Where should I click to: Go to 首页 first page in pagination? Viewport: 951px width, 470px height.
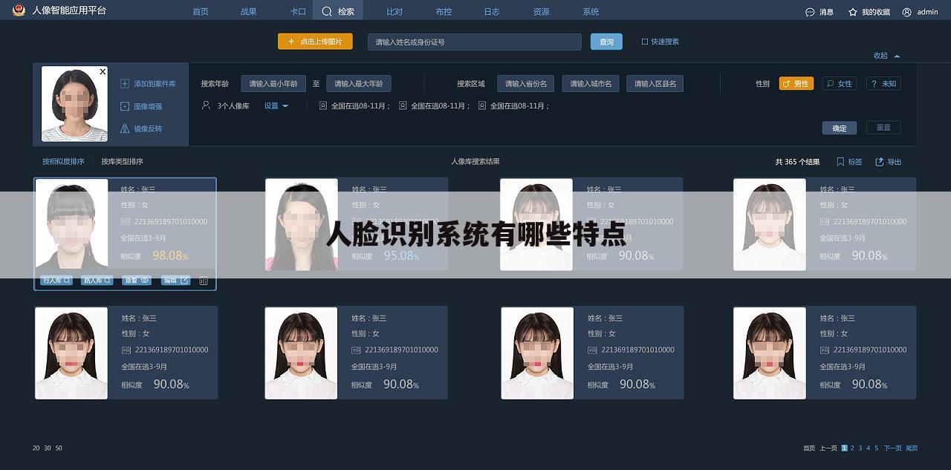click(x=809, y=448)
